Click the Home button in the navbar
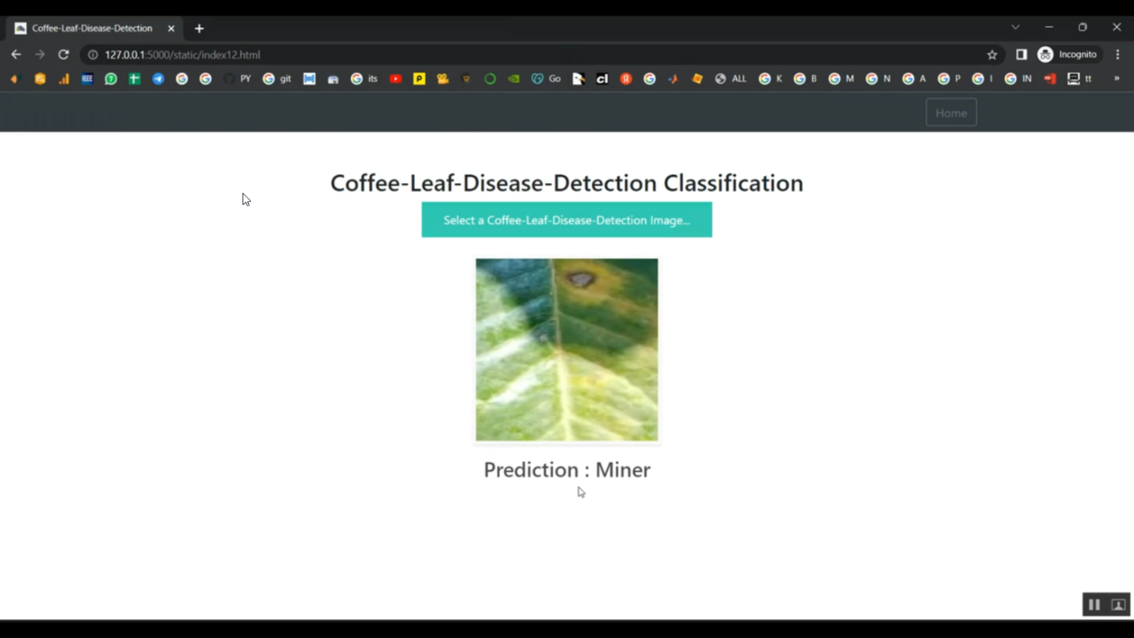 coord(951,113)
